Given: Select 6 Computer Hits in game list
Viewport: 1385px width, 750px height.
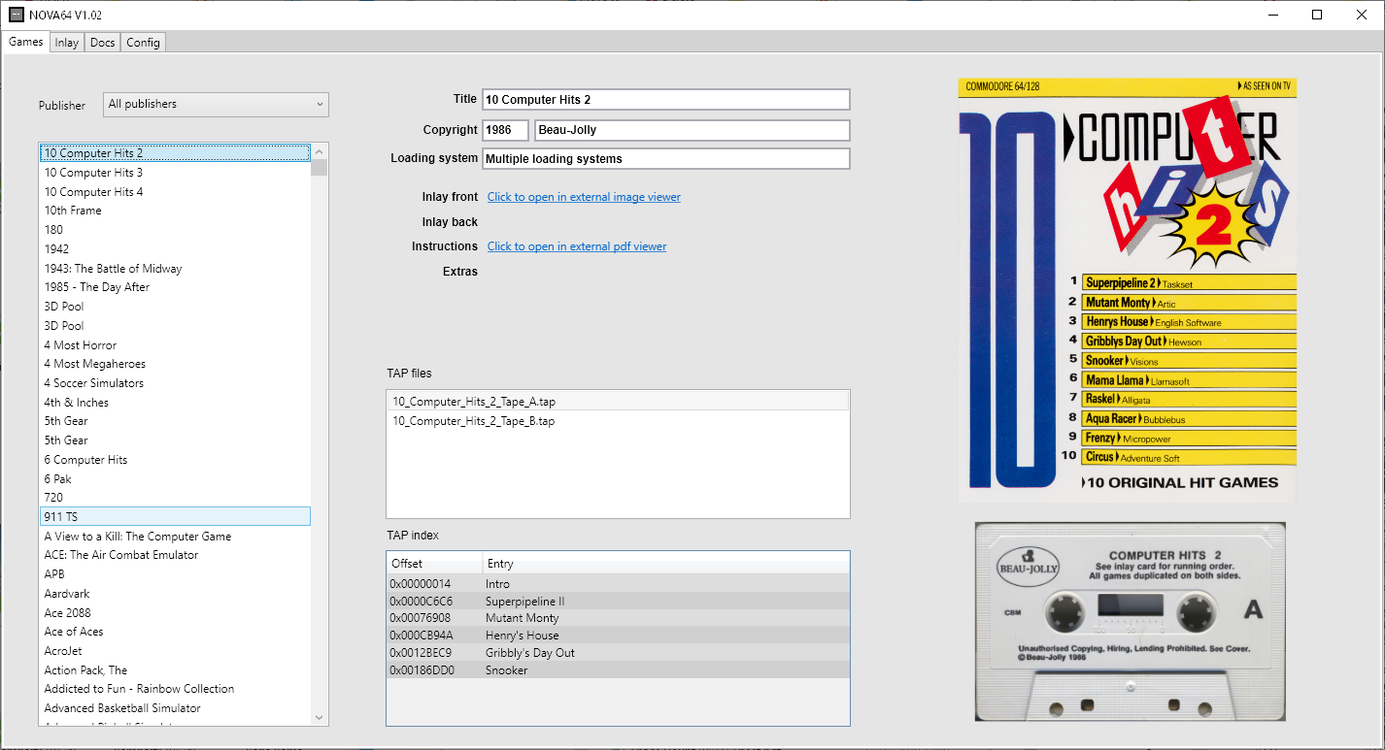Looking at the screenshot, I should [x=175, y=460].
